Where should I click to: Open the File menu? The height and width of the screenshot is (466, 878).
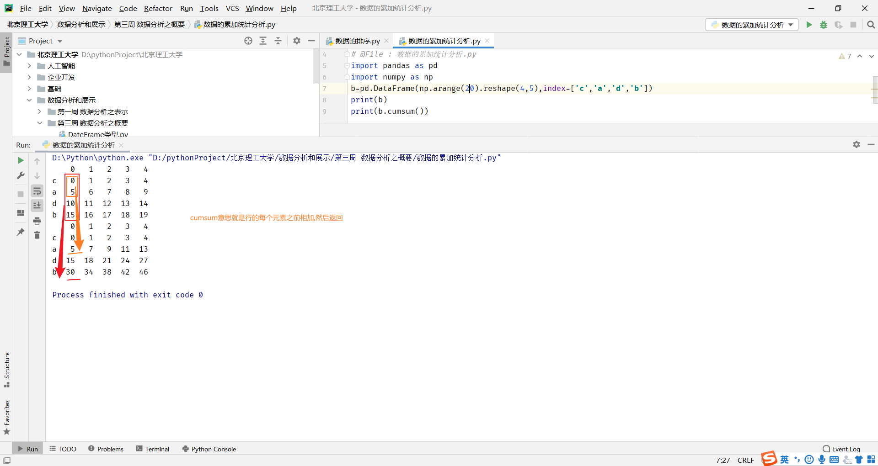tap(26, 8)
